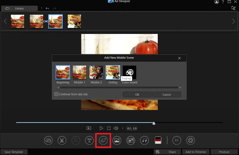Click the dialog horizontal scrollbar track
The width and height of the screenshot is (239, 155).
coord(119,87)
